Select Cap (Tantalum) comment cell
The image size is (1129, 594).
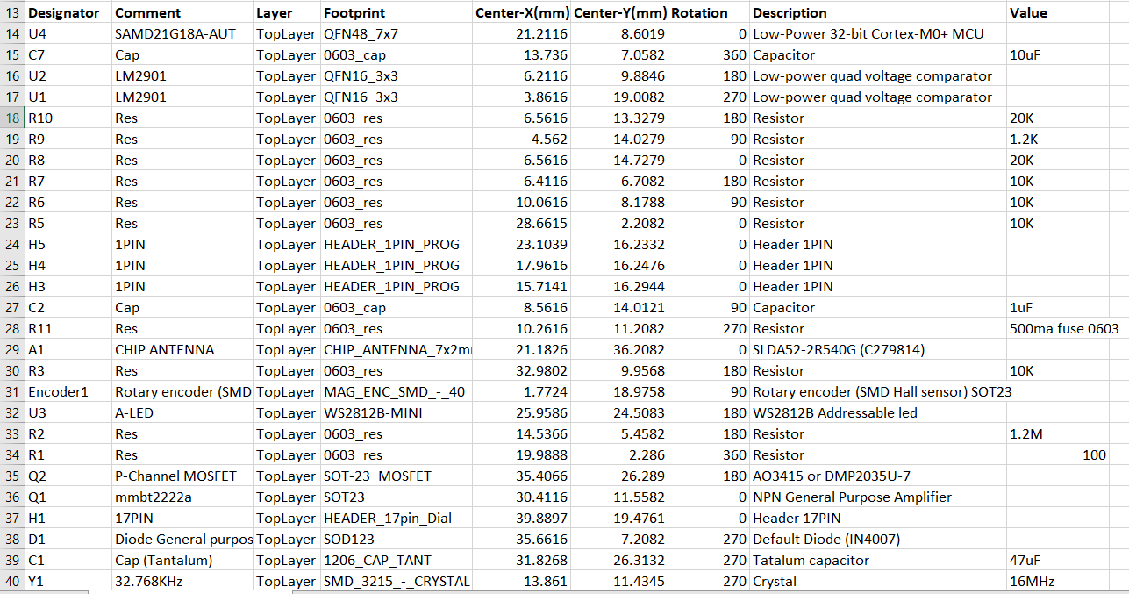(183, 561)
